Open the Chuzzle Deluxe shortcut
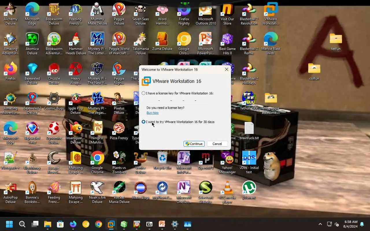Viewport: 370px width, 231px height. click(54, 73)
